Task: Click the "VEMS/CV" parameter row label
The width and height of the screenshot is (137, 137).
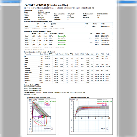Action: (27, 68)
